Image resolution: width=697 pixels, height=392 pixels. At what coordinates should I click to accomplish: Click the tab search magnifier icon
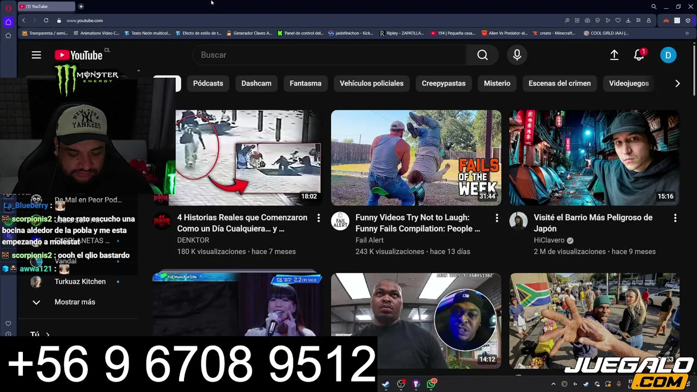(654, 7)
